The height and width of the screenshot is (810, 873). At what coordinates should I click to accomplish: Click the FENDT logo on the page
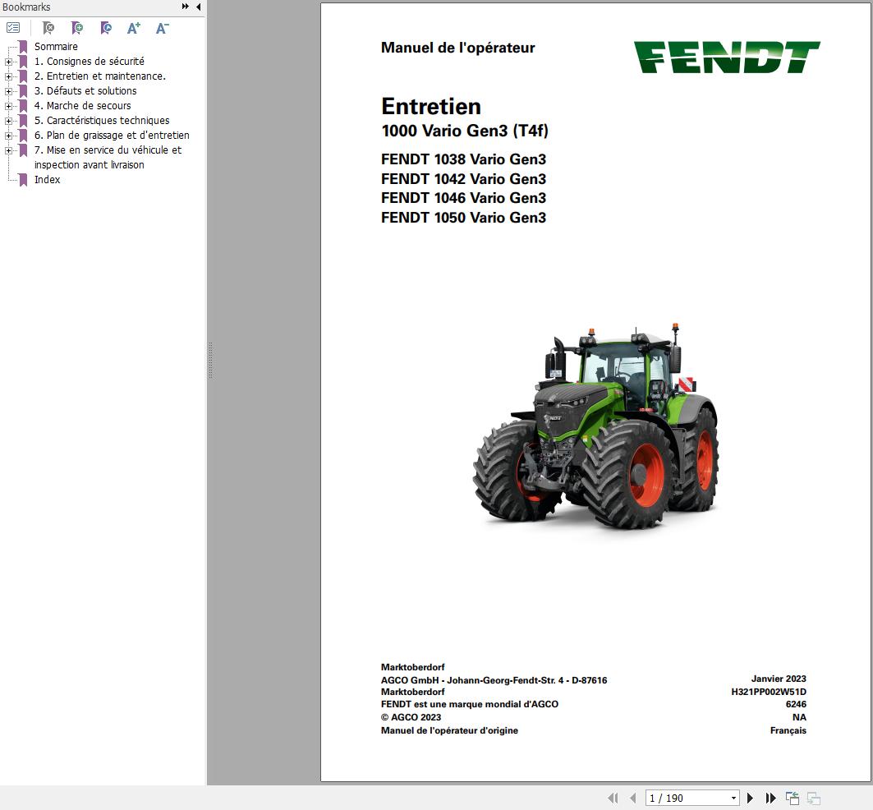[x=727, y=57]
